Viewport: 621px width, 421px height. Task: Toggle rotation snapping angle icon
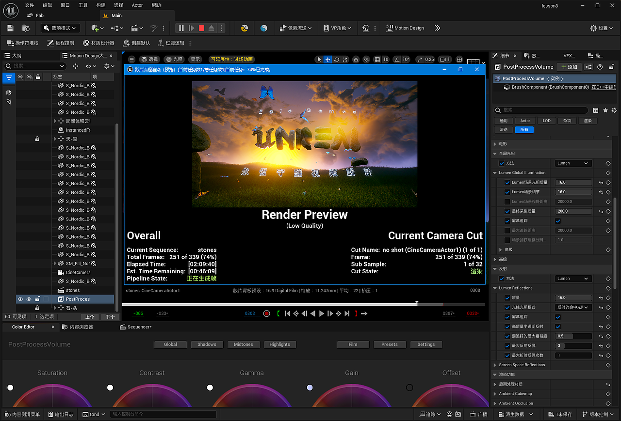click(396, 60)
